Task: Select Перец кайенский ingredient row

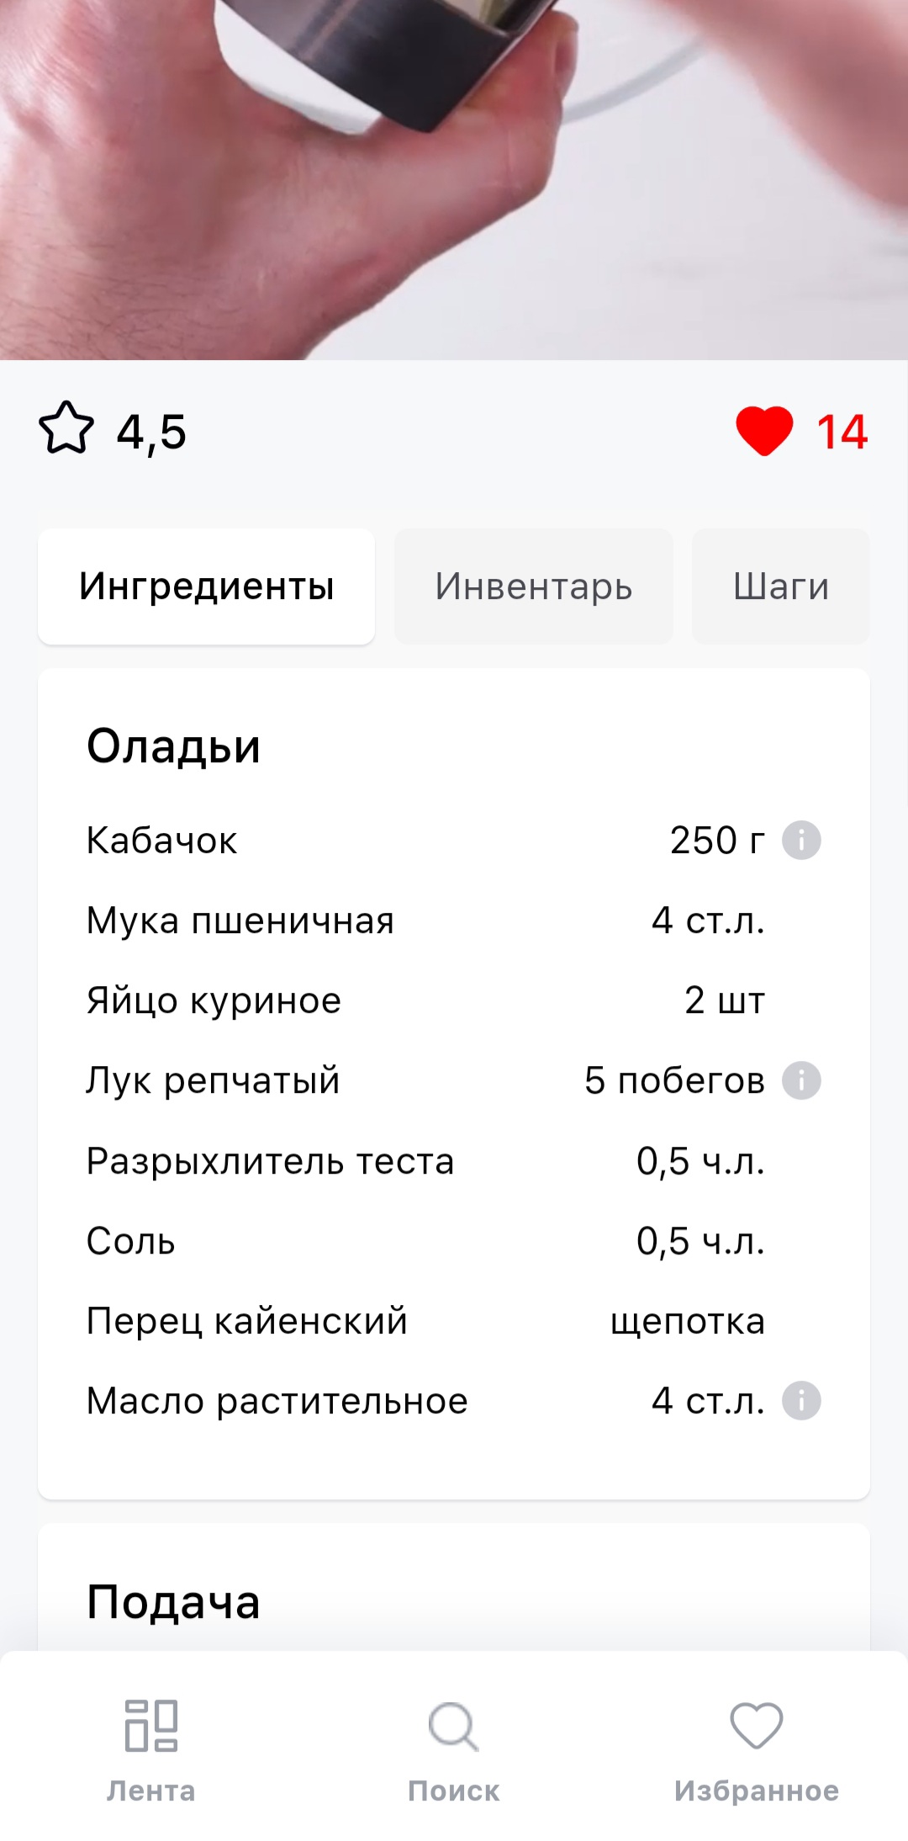Action: point(246,1321)
